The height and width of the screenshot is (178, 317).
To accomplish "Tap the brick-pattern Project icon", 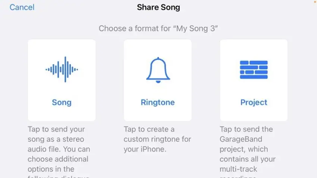I will [x=254, y=69].
